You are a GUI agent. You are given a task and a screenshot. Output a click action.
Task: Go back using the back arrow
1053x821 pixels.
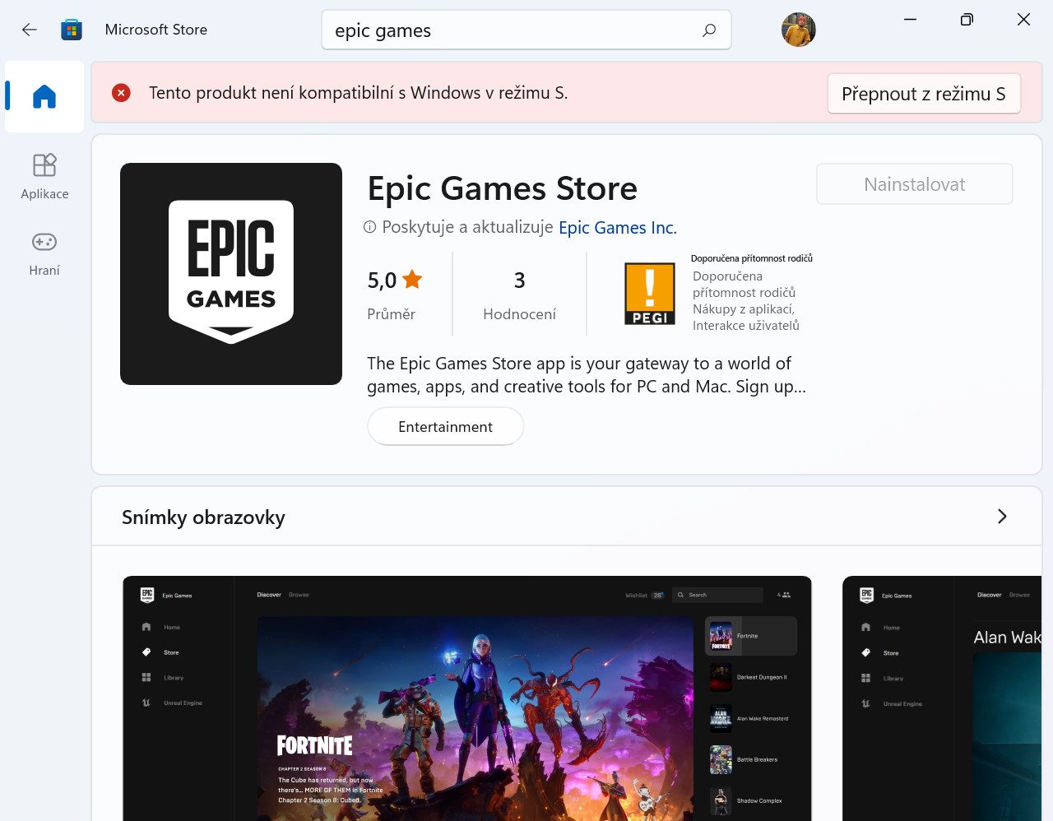click(x=30, y=30)
